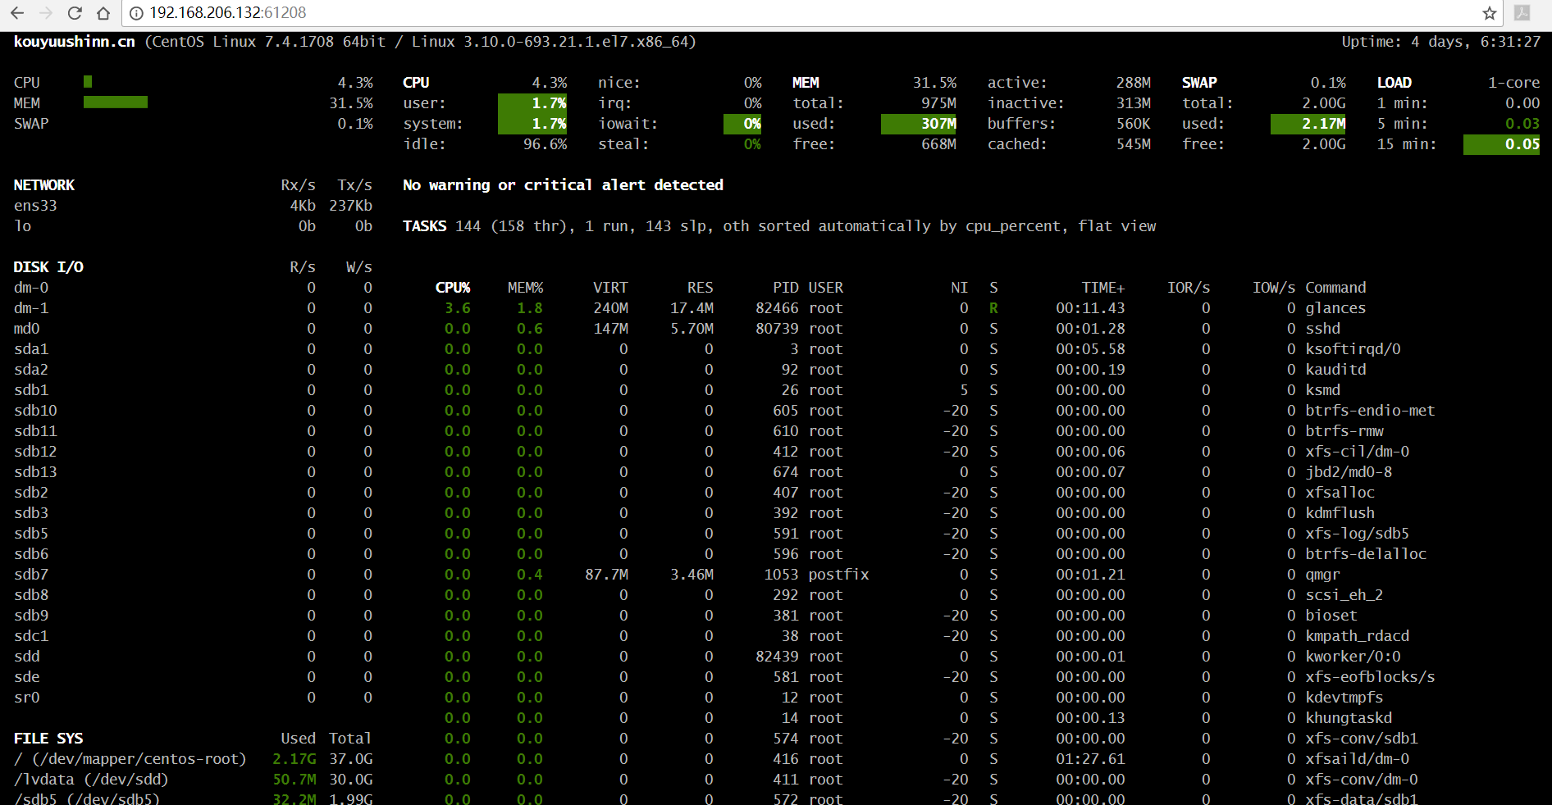
Task: Click the lo network interface
Action: [x=22, y=226]
